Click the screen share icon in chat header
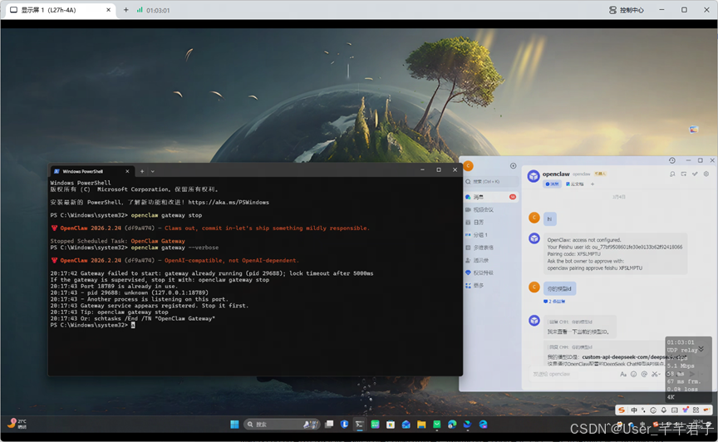Image resolution: width=718 pixels, height=442 pixels. [684, 174]
